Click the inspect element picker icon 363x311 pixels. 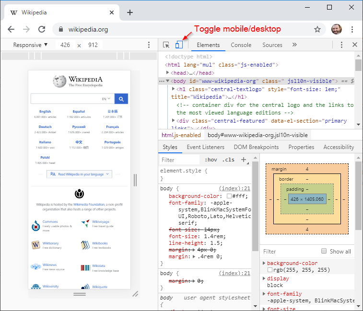point(166,45)
